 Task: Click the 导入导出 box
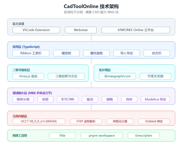pos(127,53)
